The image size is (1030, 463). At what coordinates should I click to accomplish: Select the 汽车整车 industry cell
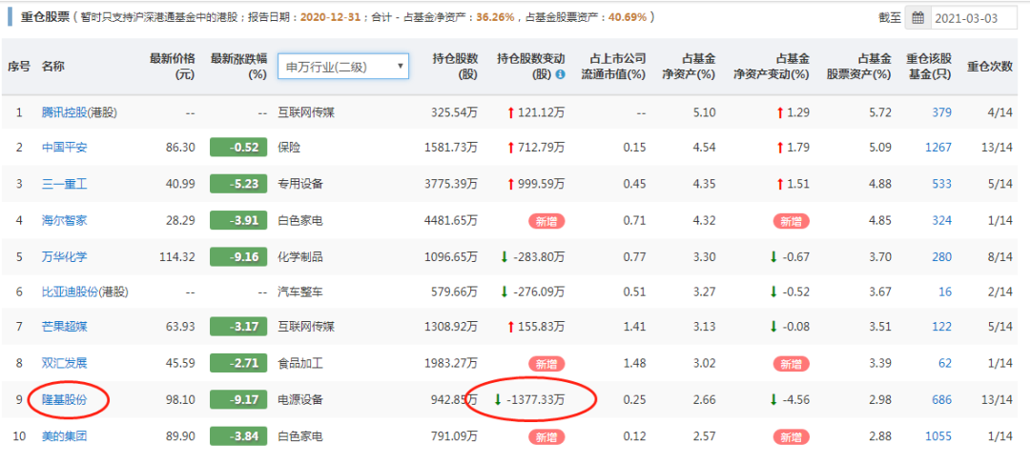point(300,292)
